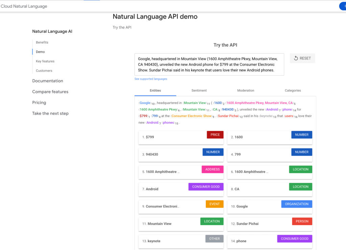
Task: Go to Customers section
Action: [x=44, y=71]
